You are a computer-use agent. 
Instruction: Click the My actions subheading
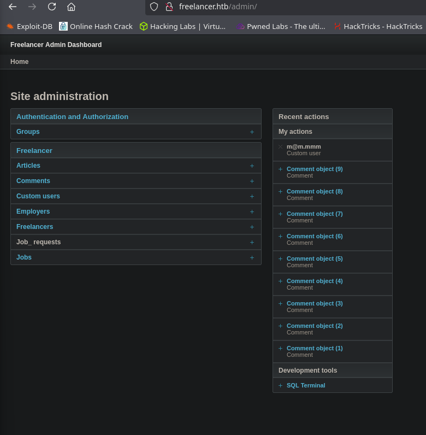coord(295,132)
